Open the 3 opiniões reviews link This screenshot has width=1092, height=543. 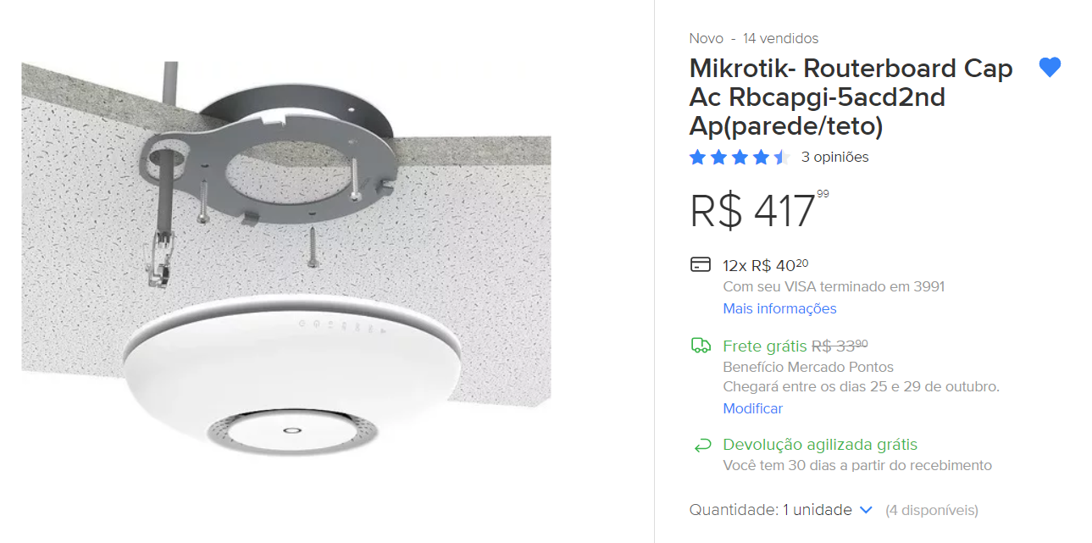(834, 157)
